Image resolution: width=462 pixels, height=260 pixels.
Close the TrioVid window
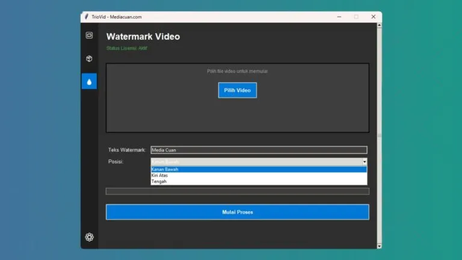tap(373, 17)
